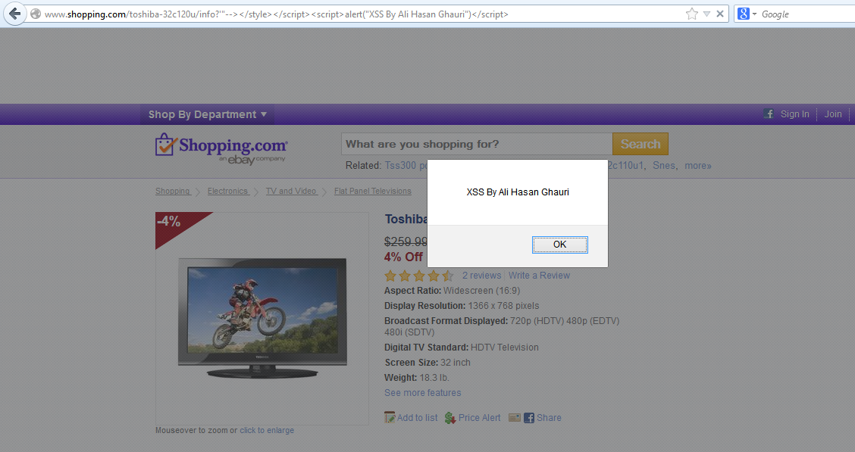Open the 2 reviews link
Image resolution: width=855 pixels, height=452 pixels.
[481, 276]
